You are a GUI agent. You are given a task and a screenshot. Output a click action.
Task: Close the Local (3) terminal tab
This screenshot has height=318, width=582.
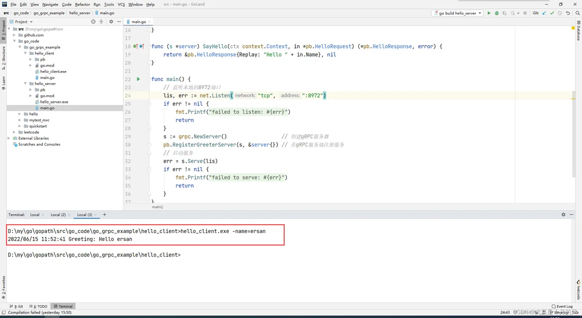(96, 215)
